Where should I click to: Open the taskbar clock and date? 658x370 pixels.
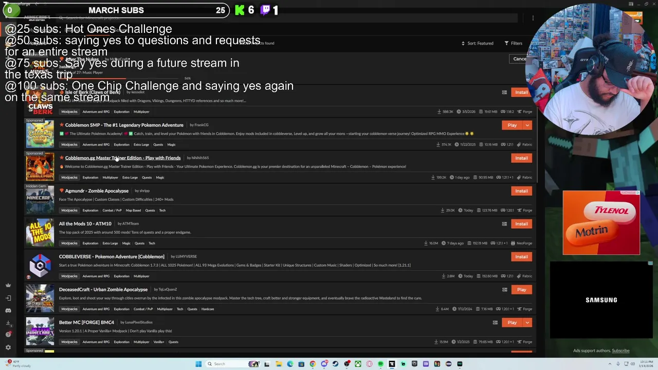[x=646, y=364]
